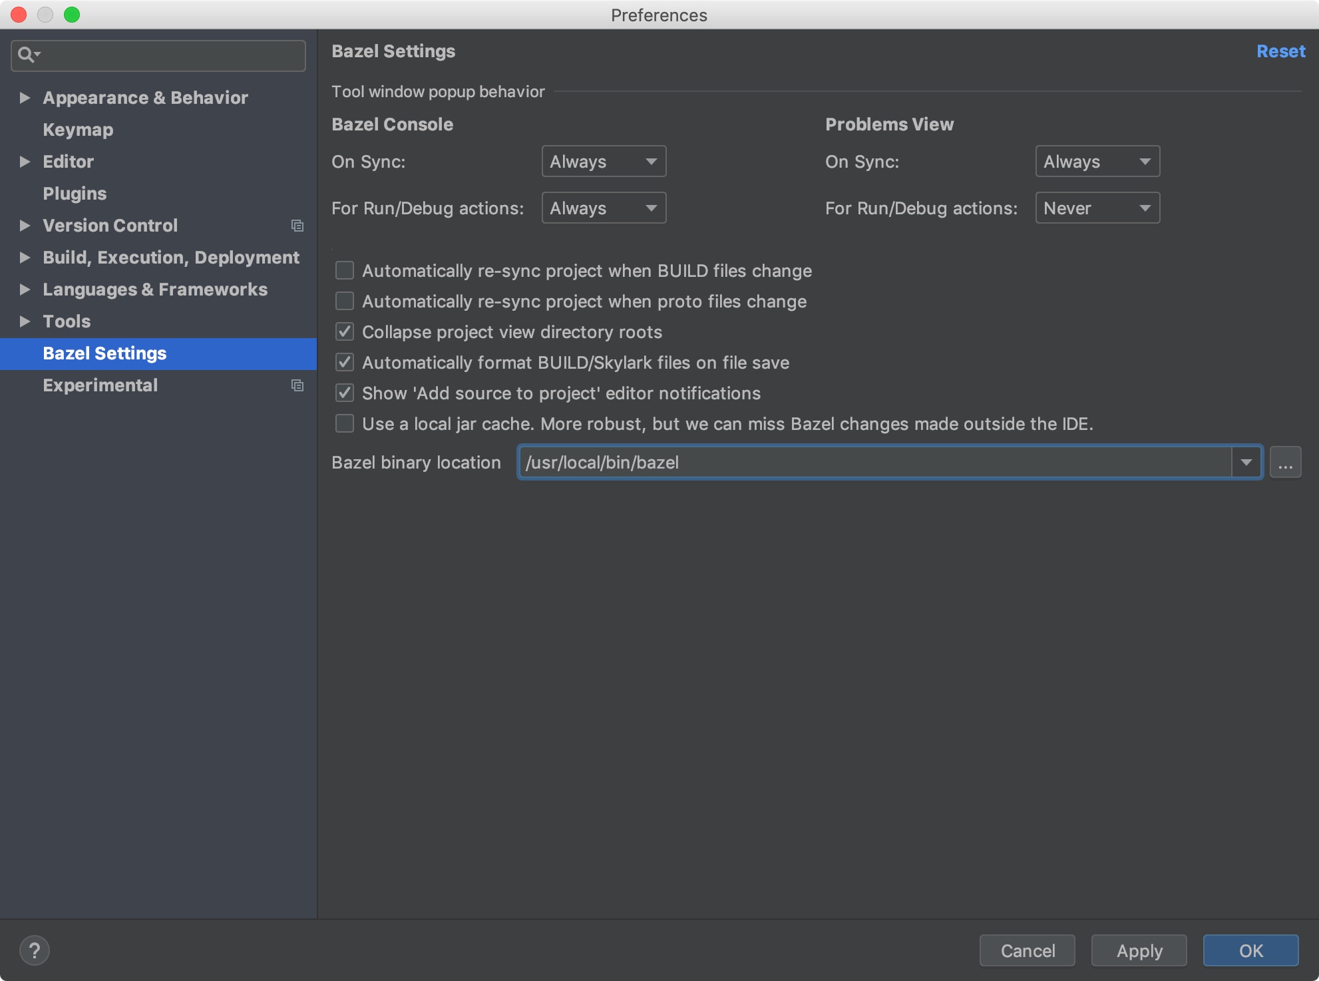Click the search magnifier icon
Viewport: 1319px width, 981px height.
(x=27, y=55)
